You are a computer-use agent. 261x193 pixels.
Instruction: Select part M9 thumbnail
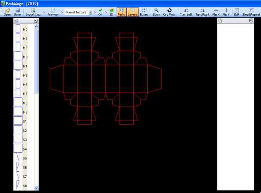tap(18, 111)
